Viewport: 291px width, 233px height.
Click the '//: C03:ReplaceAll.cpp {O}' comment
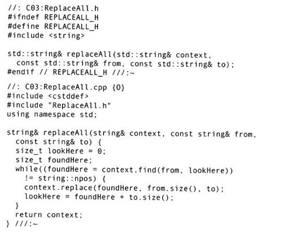[66, 87]
